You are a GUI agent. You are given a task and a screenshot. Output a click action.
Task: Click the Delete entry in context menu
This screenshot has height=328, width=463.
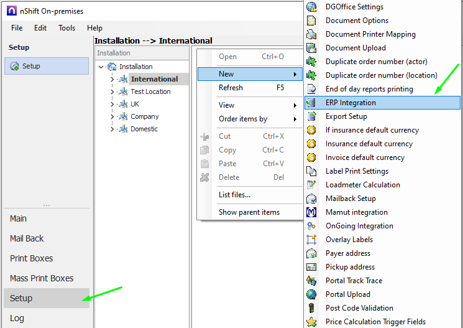(x=250, y=177)
